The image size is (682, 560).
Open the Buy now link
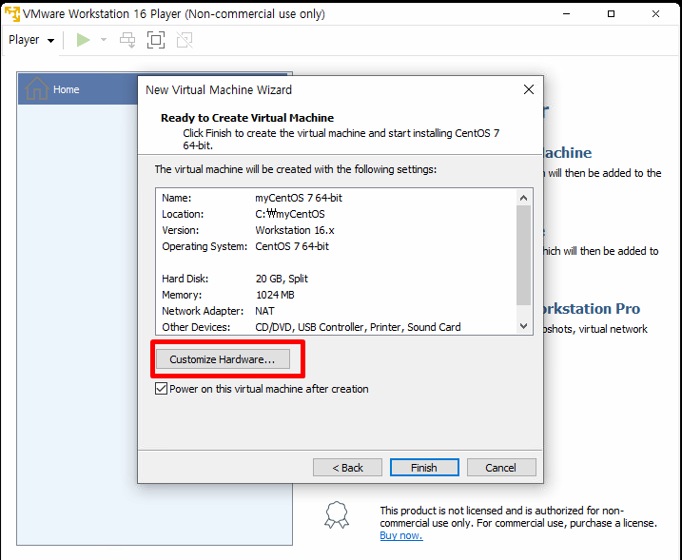pyautogui.click(x=401, y=535)
